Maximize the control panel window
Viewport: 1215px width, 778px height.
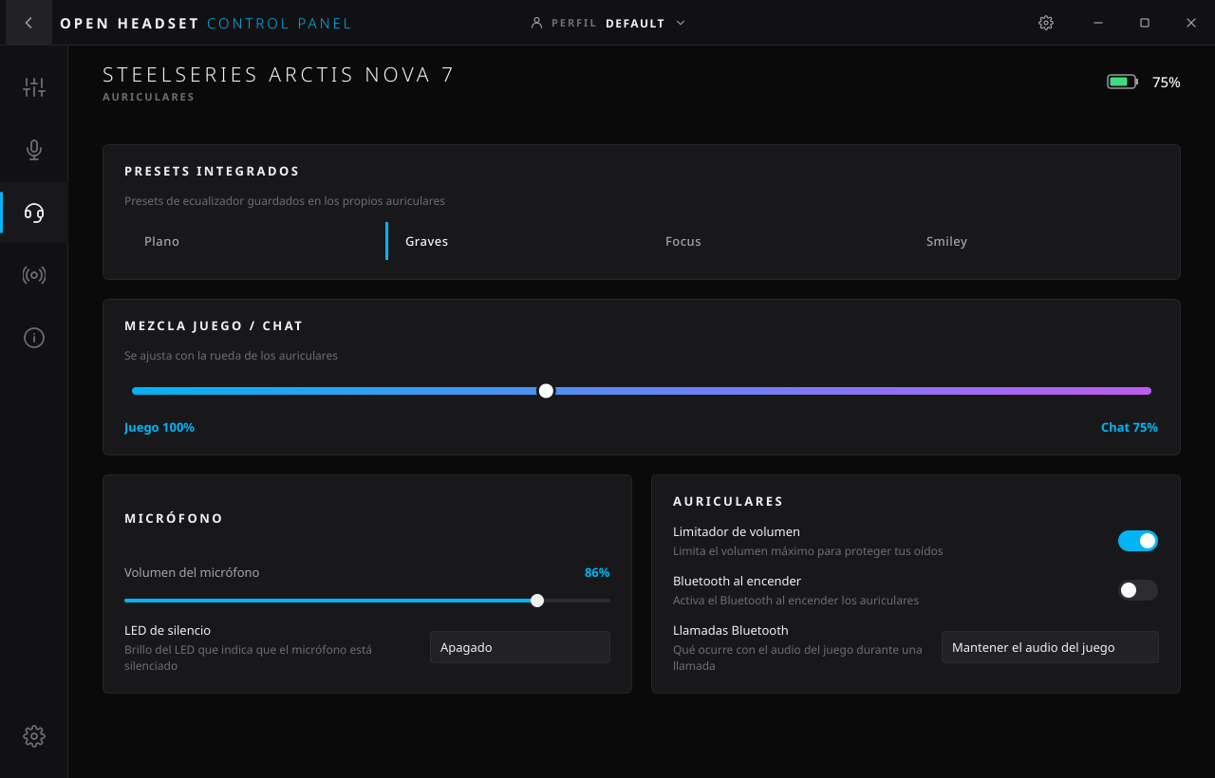pos(1145,23)
